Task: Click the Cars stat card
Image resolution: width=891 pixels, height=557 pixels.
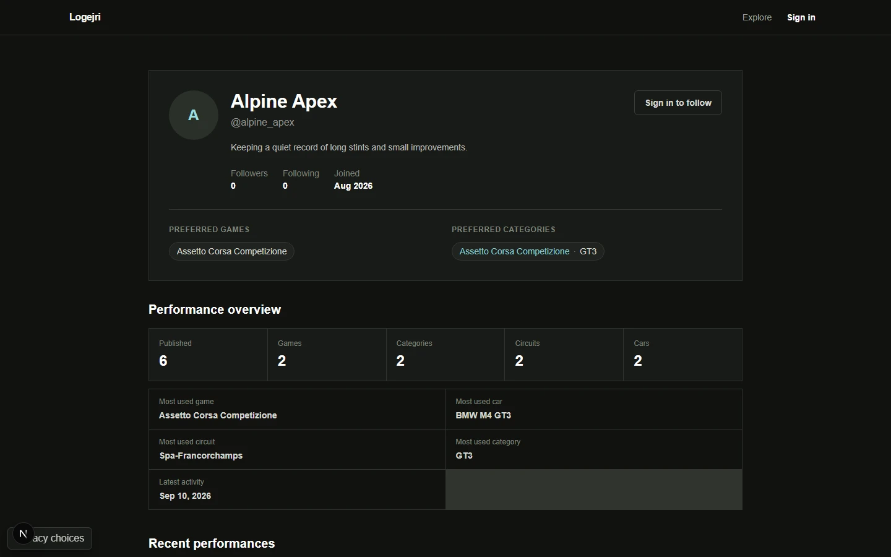Action: (682, 355)
